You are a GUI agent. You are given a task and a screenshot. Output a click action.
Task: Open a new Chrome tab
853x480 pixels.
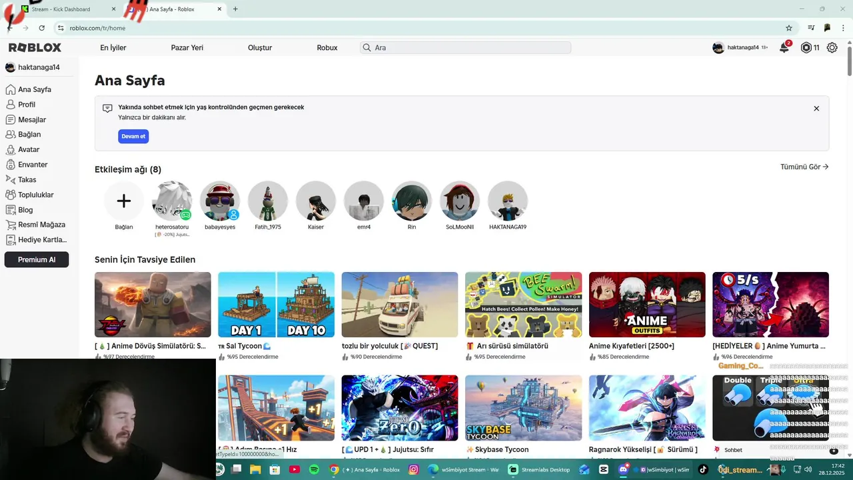coord(235,9)
